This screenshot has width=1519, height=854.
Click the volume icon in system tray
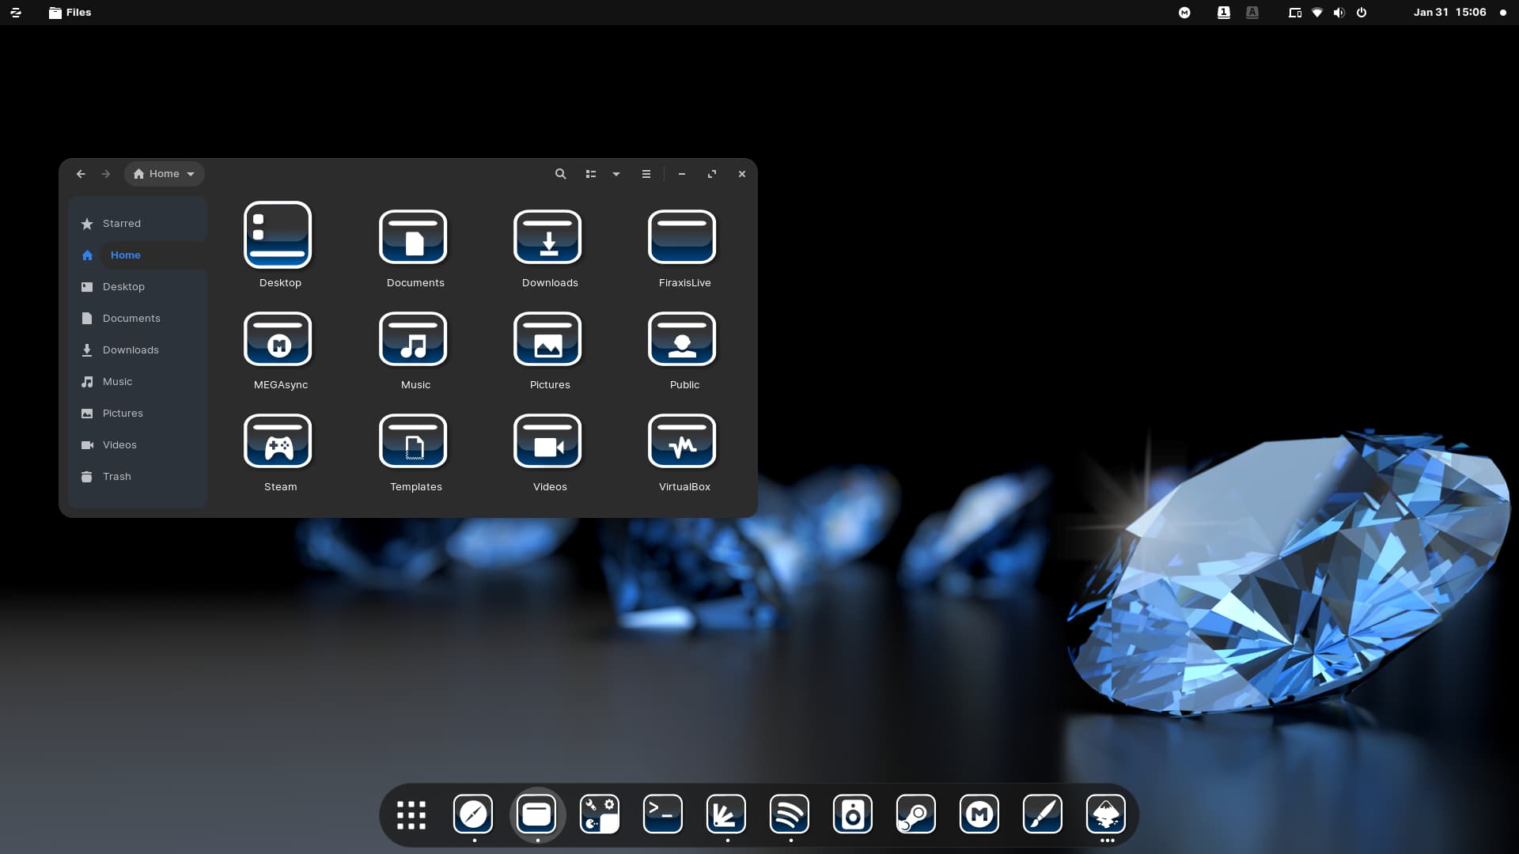[x=1339, y=13]
